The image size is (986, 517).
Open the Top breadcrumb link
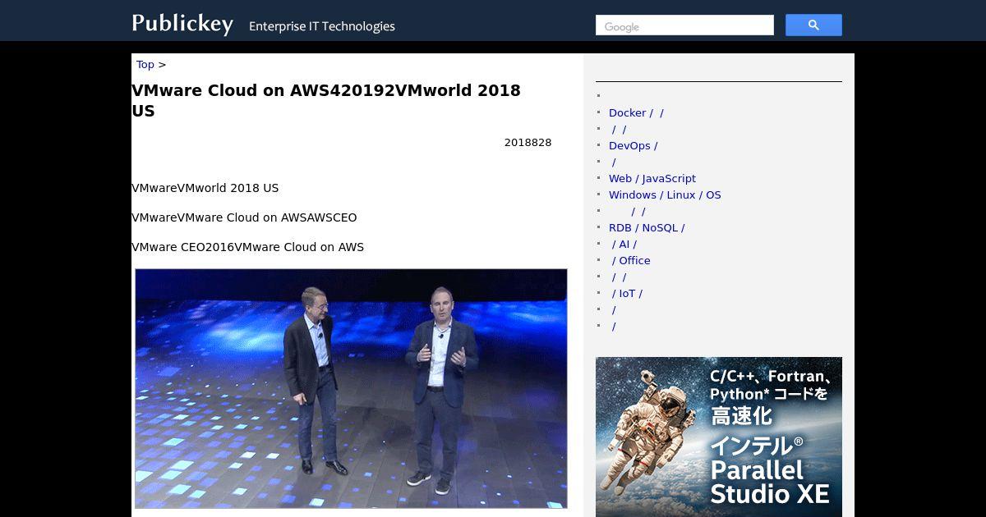(145, 65)
